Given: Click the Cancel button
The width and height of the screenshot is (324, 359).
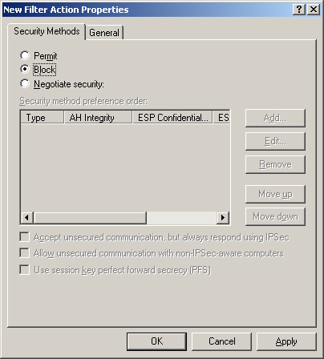Looking at the screenshot, I should pyautogui.click(x=221, y=341).
